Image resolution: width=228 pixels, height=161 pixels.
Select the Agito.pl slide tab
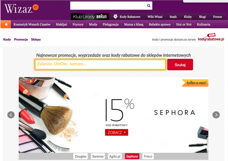point(115,156)
